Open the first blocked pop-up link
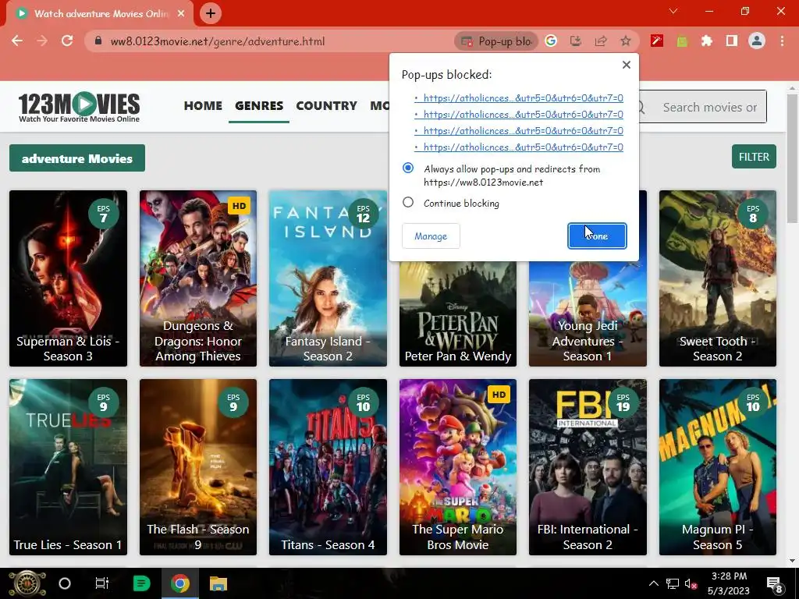 tap(524, 97)
